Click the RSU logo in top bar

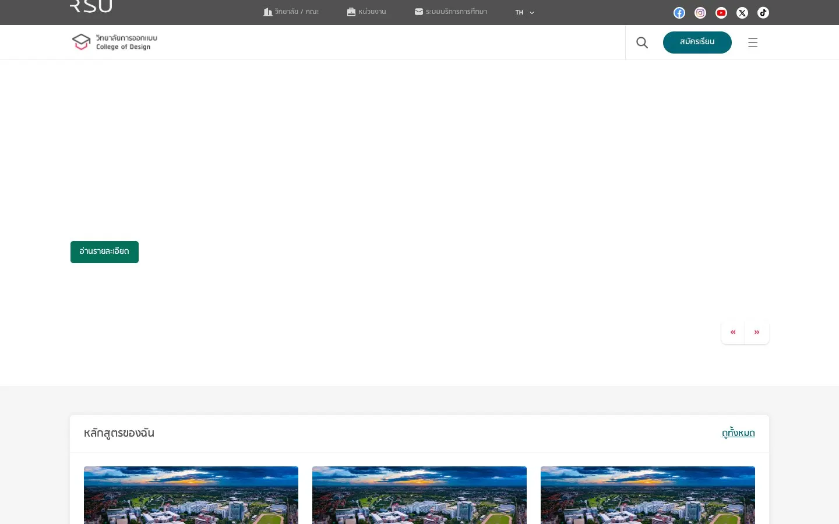click(x=91, y=6)
